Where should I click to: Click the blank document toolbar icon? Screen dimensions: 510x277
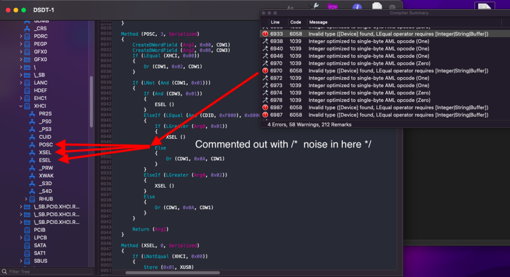pyautogui.click(x=377, y=6)
